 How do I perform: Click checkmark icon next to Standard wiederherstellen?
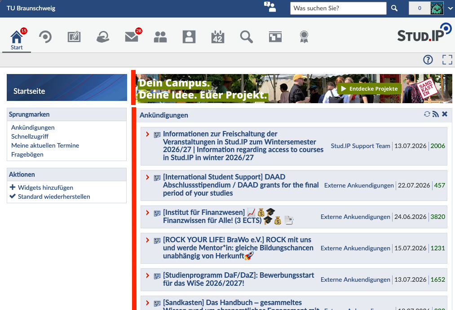pos(13,196)
